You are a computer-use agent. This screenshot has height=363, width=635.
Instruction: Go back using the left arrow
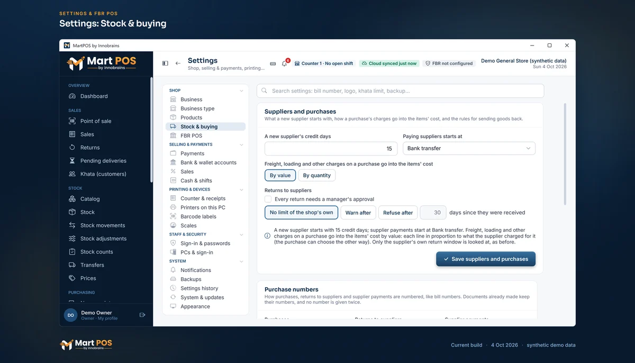point(178,63)
